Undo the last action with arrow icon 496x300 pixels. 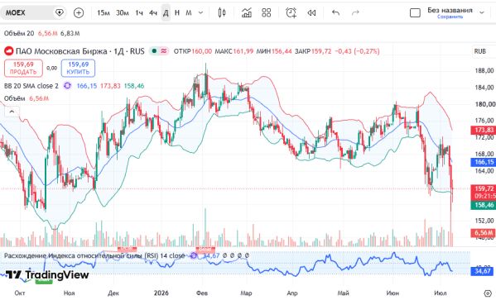point(335,13)
